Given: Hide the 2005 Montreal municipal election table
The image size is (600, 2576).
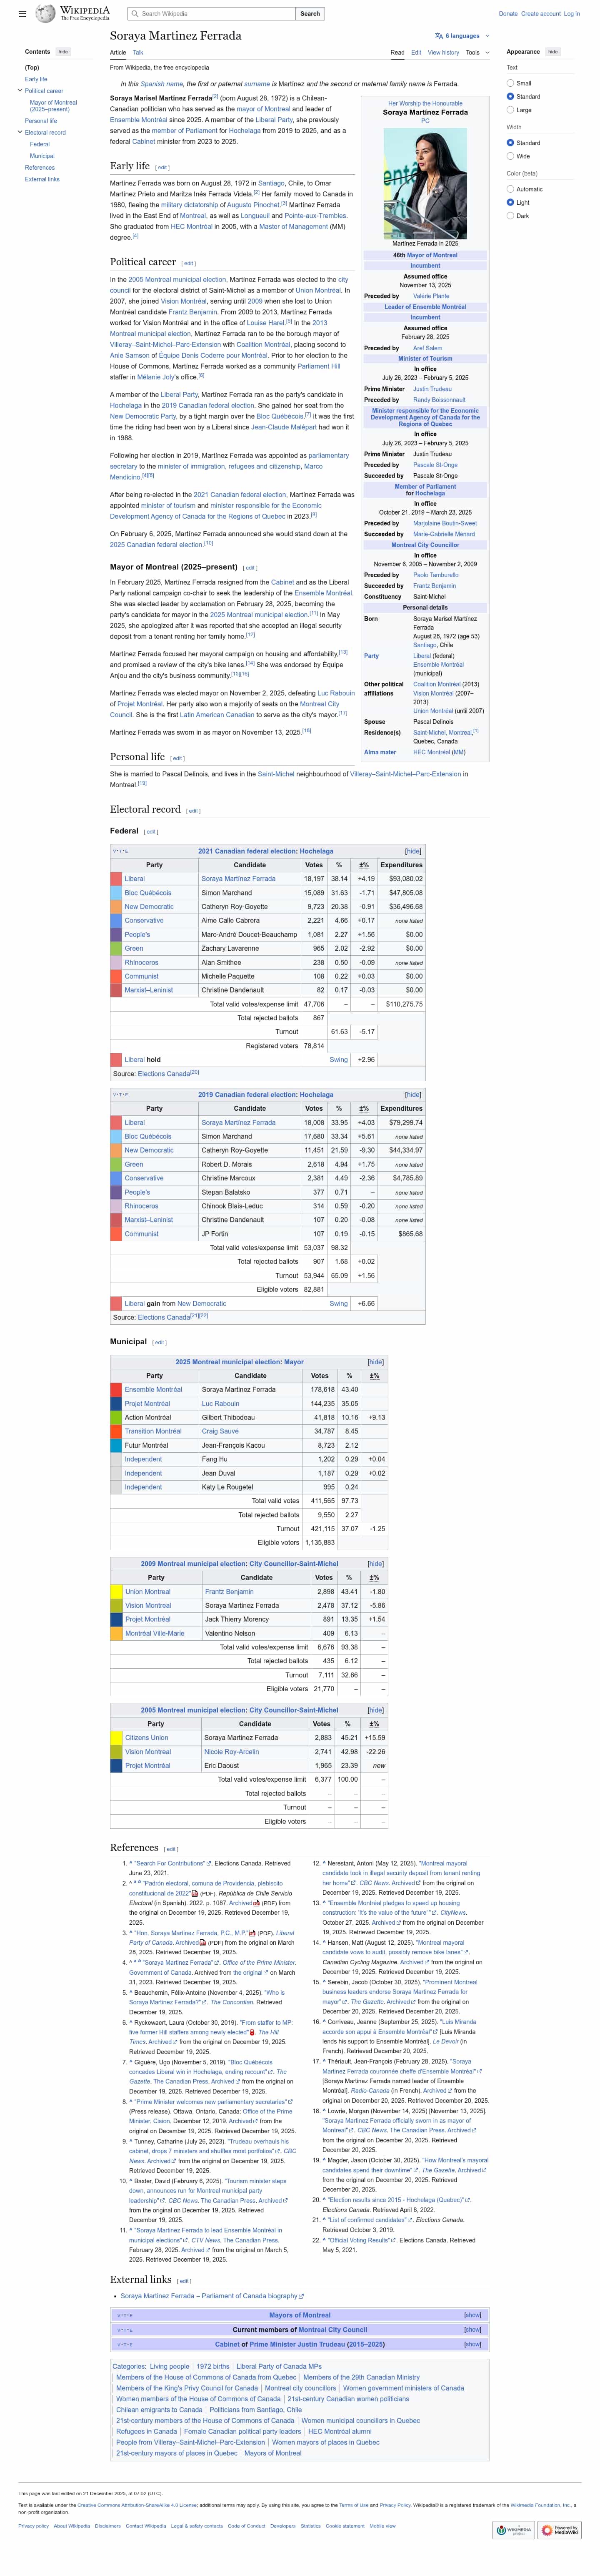Looking at the screenshot, I should 375,1710.
